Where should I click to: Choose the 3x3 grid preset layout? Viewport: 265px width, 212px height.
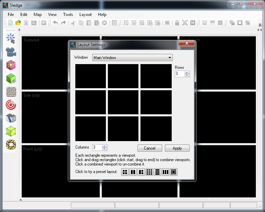(149, 172)
